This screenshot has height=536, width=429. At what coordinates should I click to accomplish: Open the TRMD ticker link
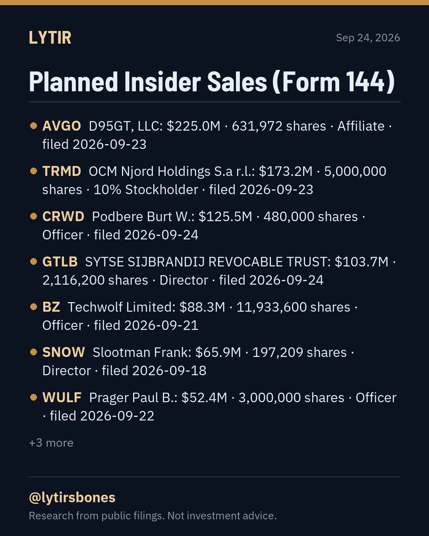click(62, 171)
